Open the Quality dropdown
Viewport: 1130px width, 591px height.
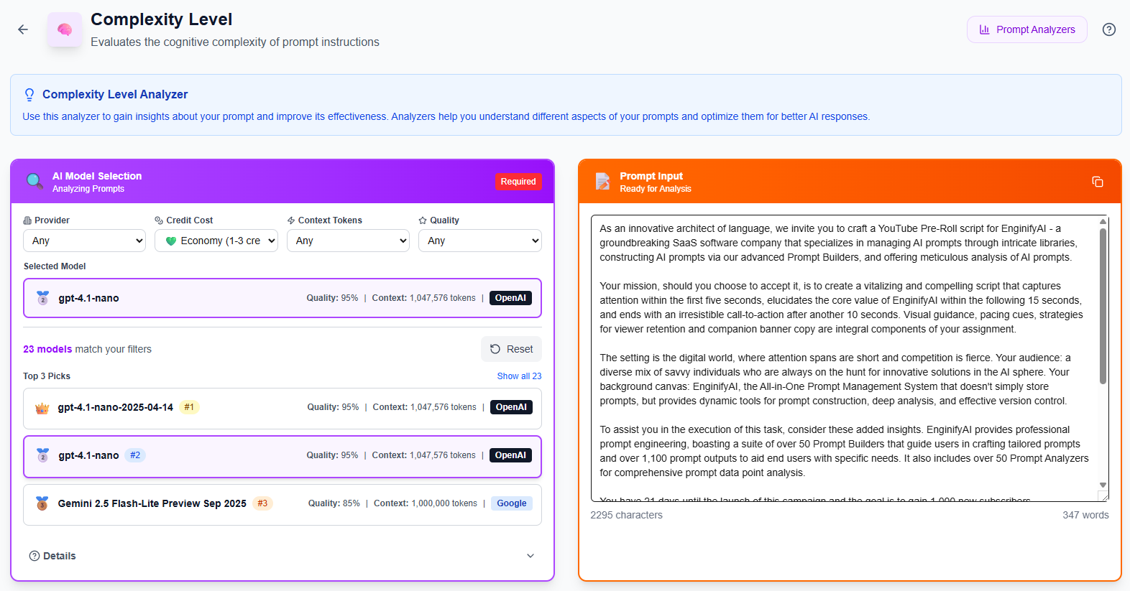pos(480,241)
